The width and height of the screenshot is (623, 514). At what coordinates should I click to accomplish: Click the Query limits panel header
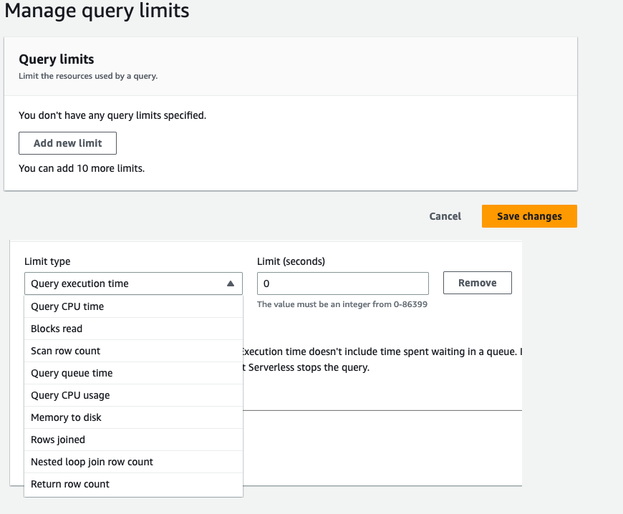56,59
